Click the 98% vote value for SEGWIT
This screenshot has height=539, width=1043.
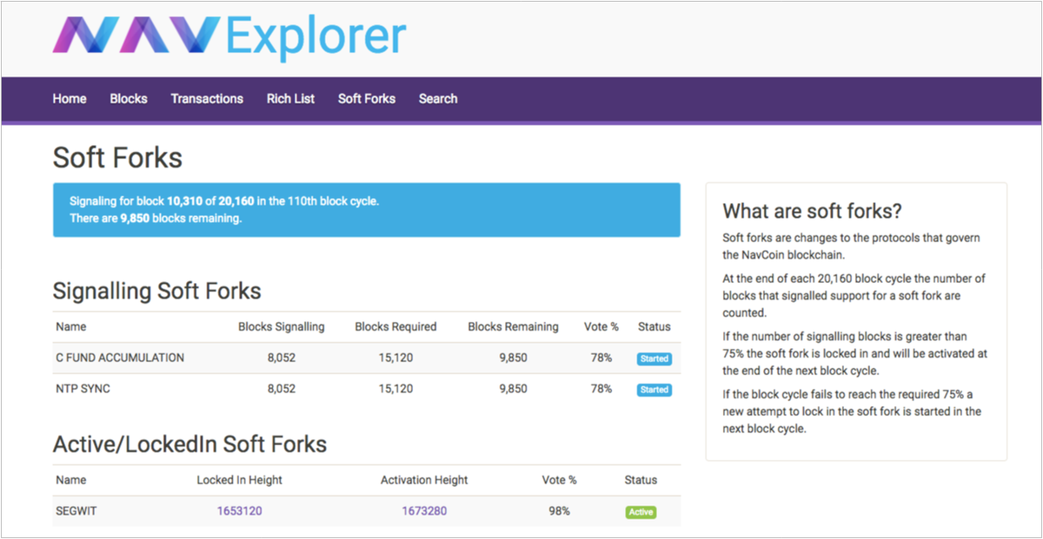559,511
